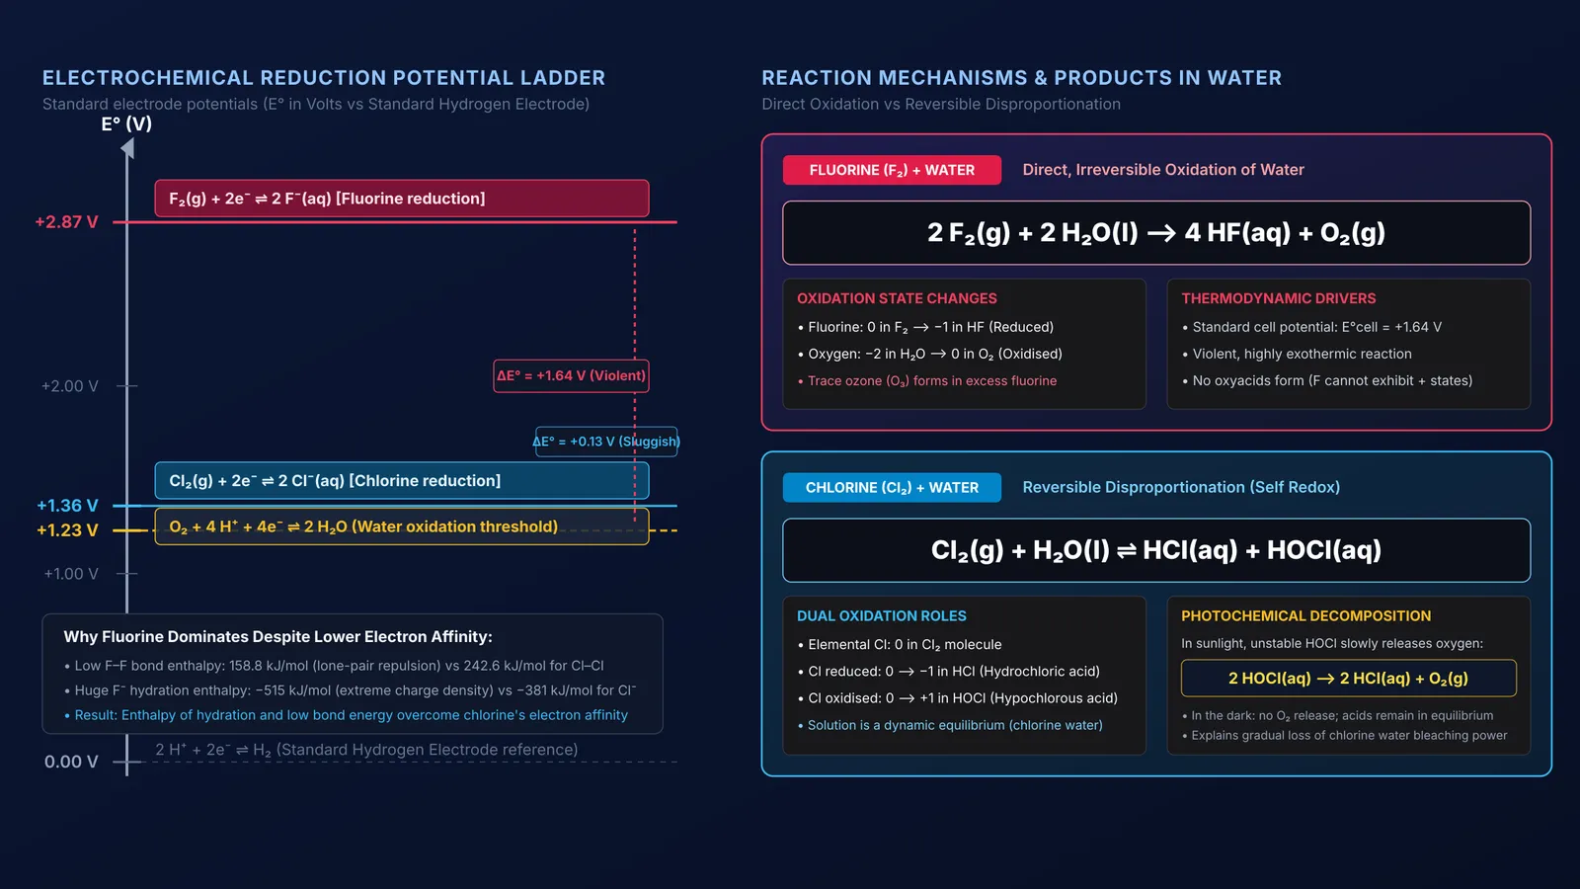
Task: Click the E° (V) axis title
Action: point(126,123)
